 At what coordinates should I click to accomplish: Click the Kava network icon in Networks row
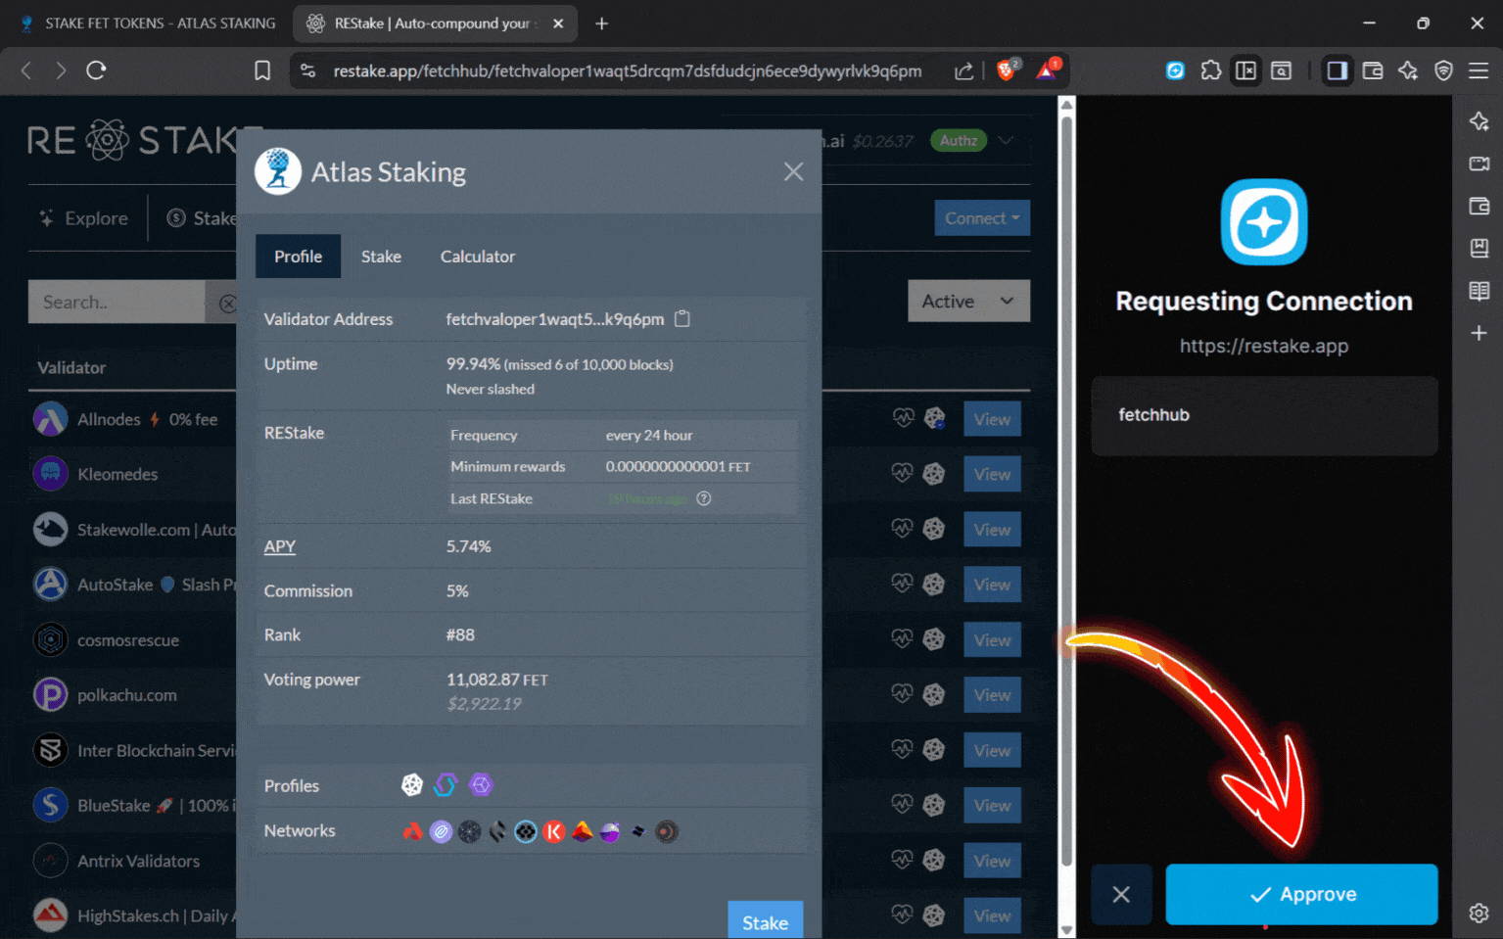pos(554,831)
